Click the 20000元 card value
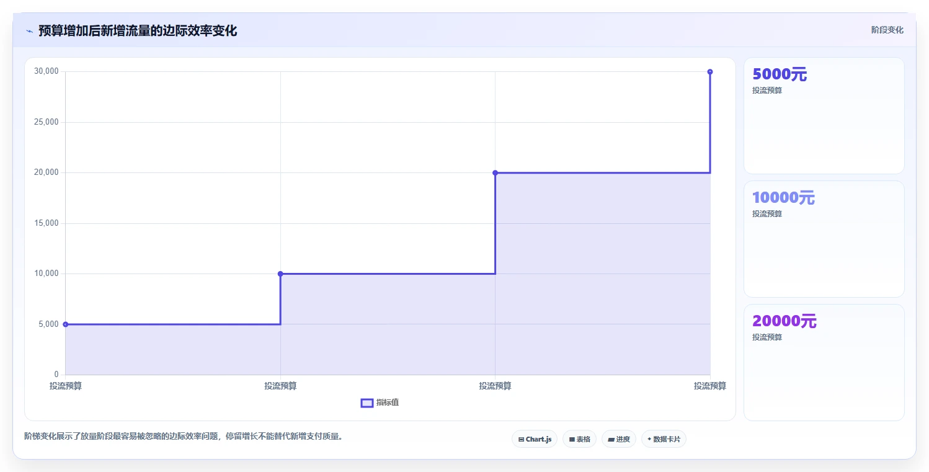The height and width of the screenshot is (472, 929). point(785,321)
